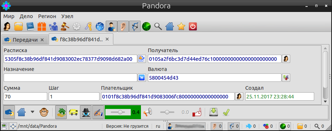The image size is (332, 131).
Task: Toggle the green house in hand button
Action: click(61, 112)
